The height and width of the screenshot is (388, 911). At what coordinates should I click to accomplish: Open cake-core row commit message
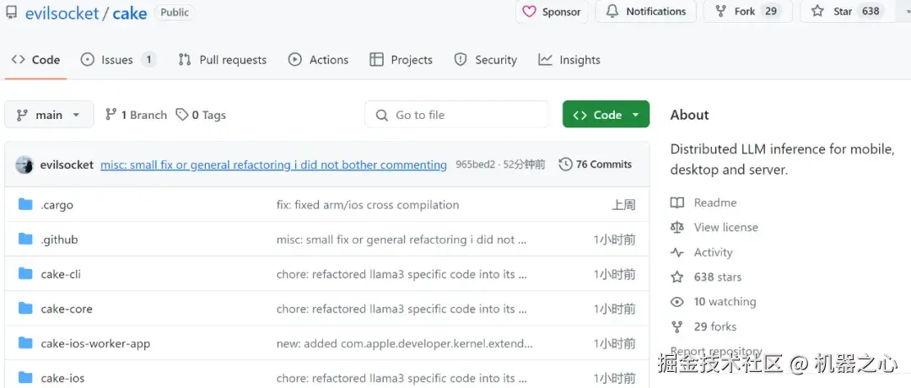click(402, 309)
